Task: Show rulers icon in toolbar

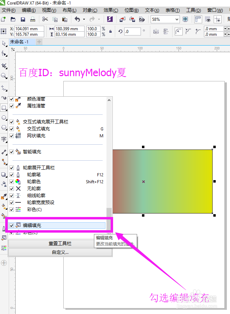Action: [x=198, y=19]
